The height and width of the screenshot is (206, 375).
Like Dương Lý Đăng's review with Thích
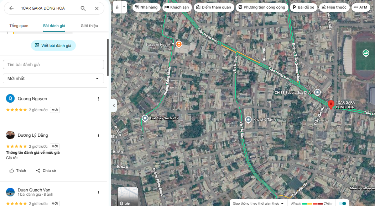click(x=18, y=170)
